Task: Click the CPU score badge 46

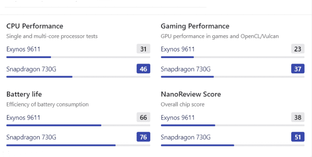Action: [143, 69]
